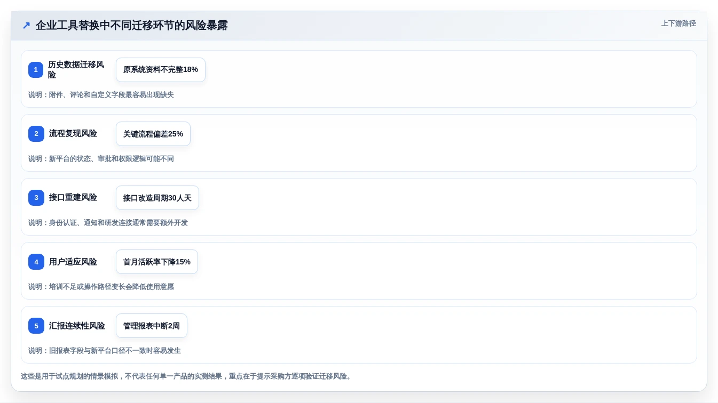718x403 pixels.
Task: Click the number 3 badge for 接口重建风险
Action: click(36, 198)
